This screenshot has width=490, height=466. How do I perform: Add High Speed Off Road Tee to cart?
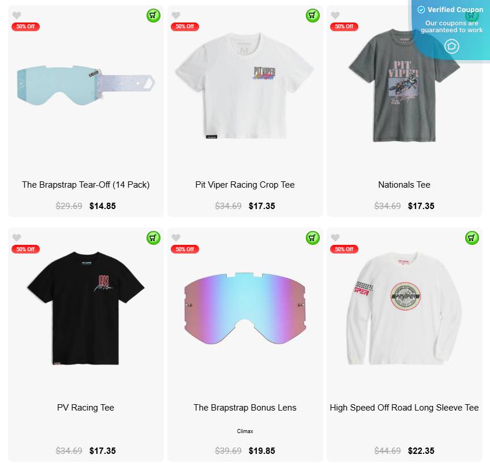pos(472,238)
